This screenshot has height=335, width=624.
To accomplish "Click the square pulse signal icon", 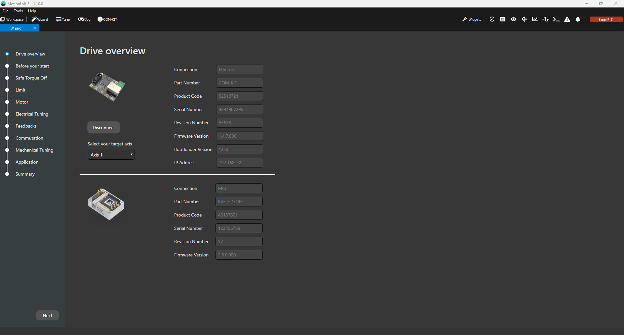I will click(x=545, y=19).
